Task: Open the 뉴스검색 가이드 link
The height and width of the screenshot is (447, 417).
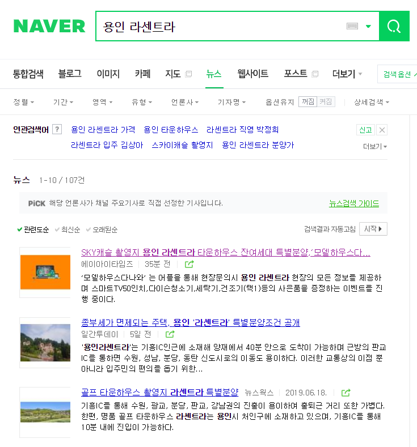Action: pyautogui.click(x=354, y=203)
